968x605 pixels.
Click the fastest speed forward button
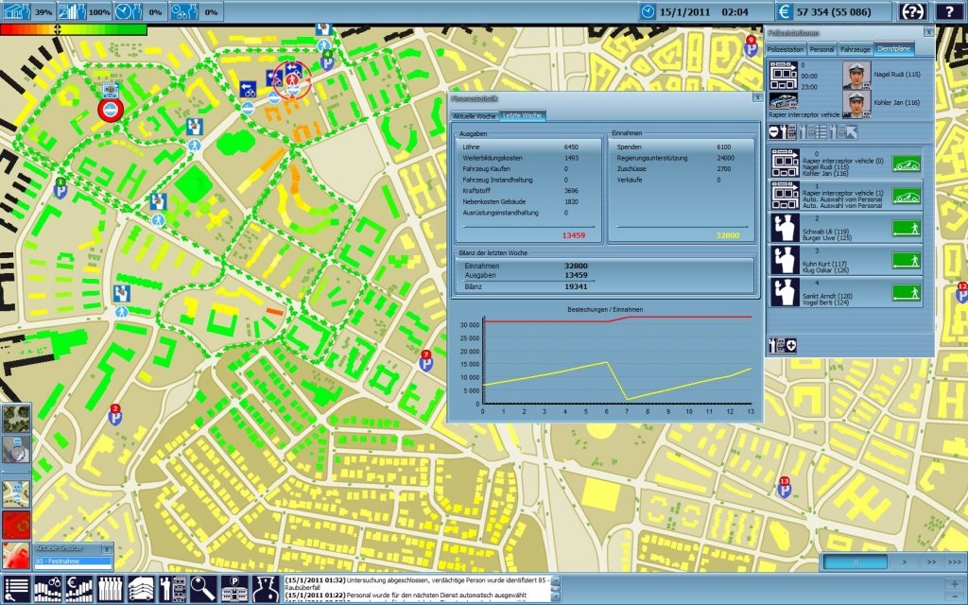[x=953, y=562]
